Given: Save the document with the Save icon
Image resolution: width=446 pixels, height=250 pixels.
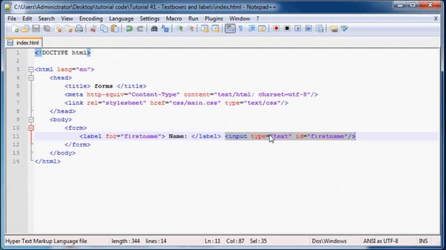Looking at the screenshot, I should pos(36,28).
